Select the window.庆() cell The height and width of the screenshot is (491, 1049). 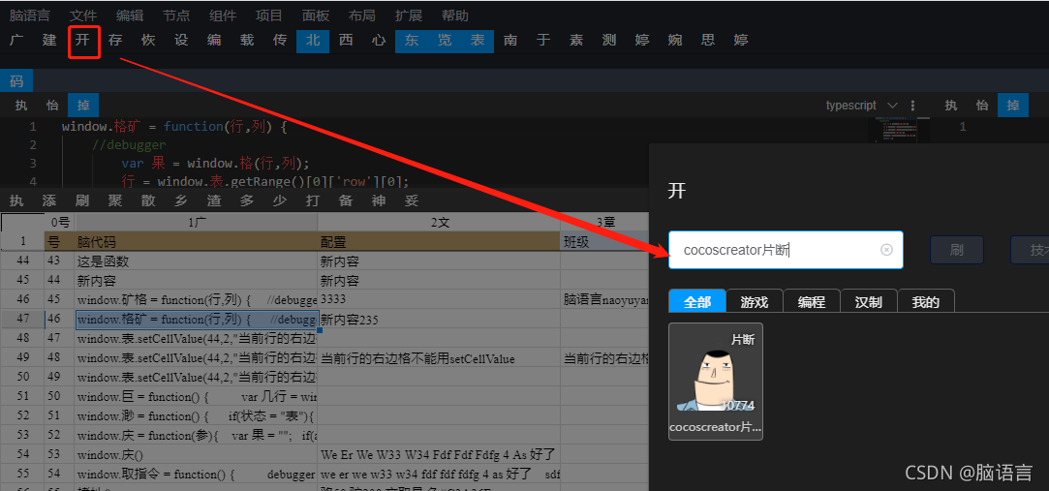[196, 455]
